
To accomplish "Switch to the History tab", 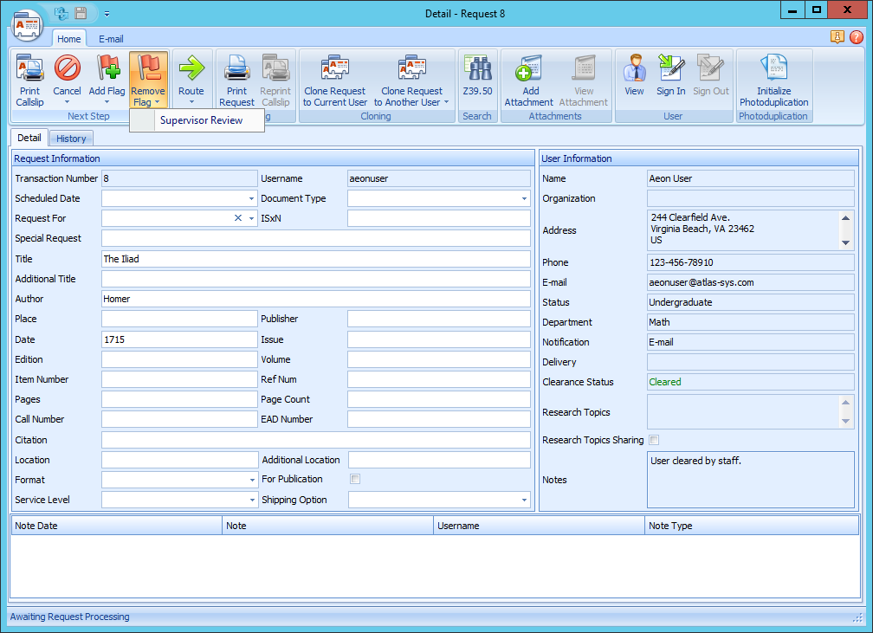I will (x=71, y=139).
